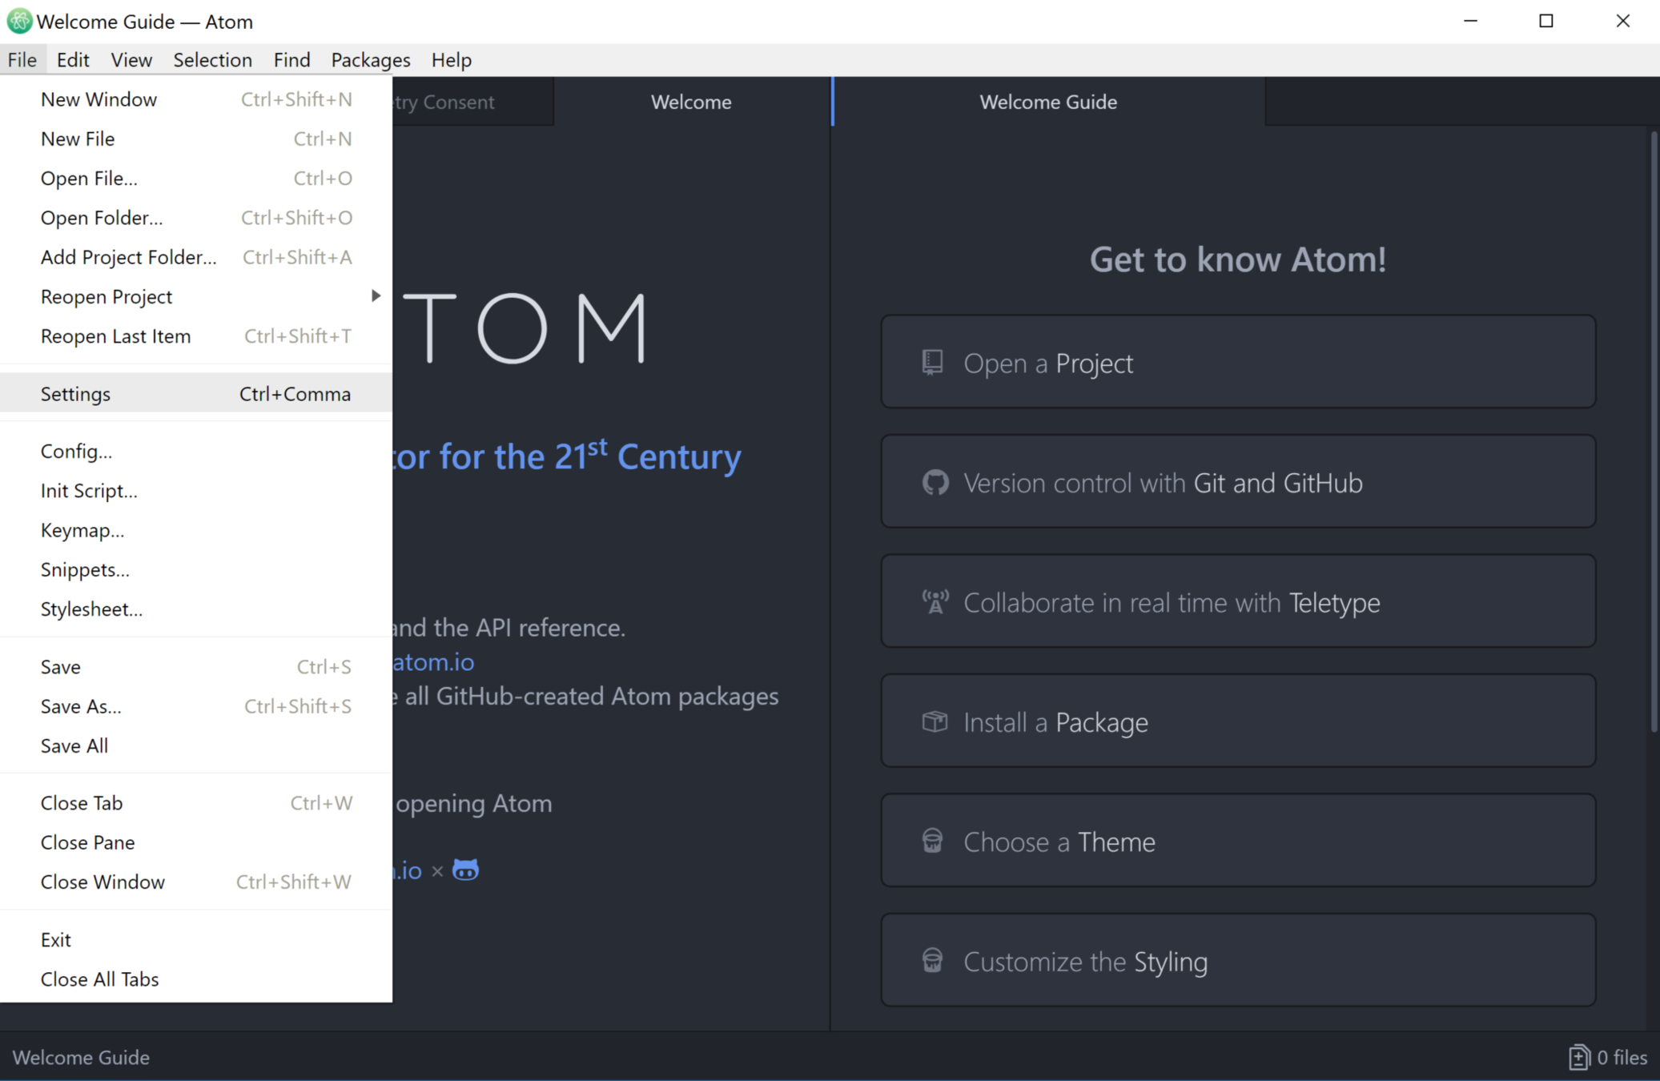
Task: Click the paint bucket icon beside Choose a Theme
Action: 932,841
